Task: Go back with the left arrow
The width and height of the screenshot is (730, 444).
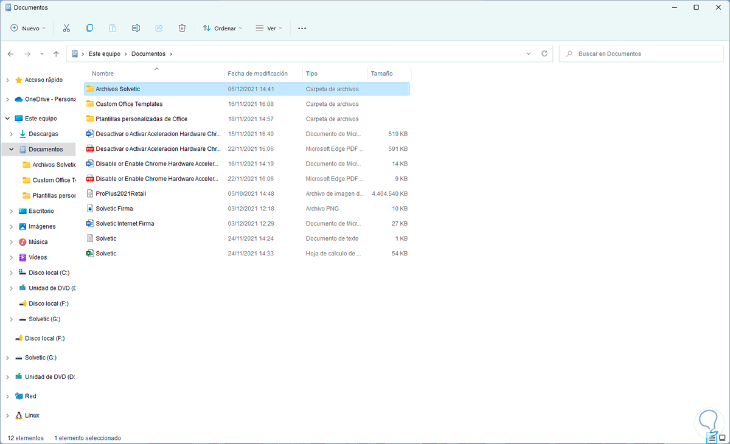Action: click(x=10, y=54)
